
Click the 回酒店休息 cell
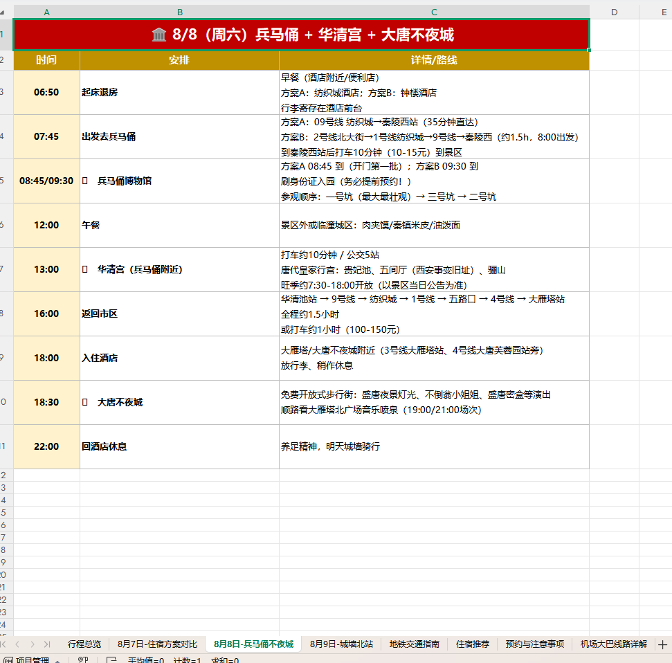(179, 446)
